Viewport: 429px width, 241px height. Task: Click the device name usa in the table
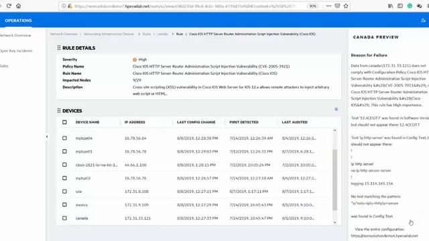[x=78, y=191]
